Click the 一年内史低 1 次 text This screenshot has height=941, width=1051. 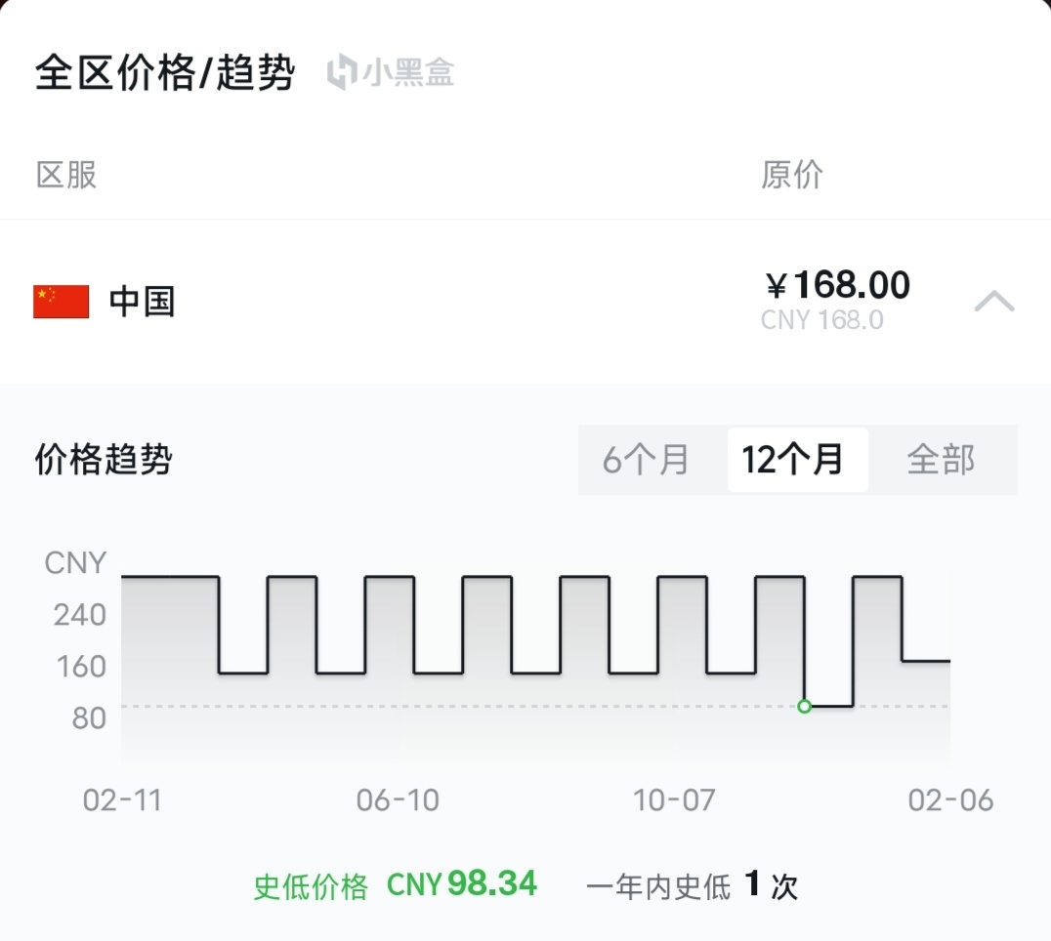[692, 885]
